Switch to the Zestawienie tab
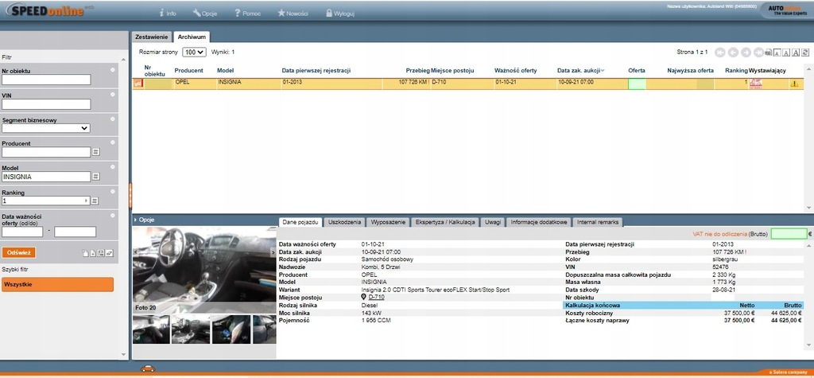Viewport: 814px width, 378px height. [x=151, y=37]
